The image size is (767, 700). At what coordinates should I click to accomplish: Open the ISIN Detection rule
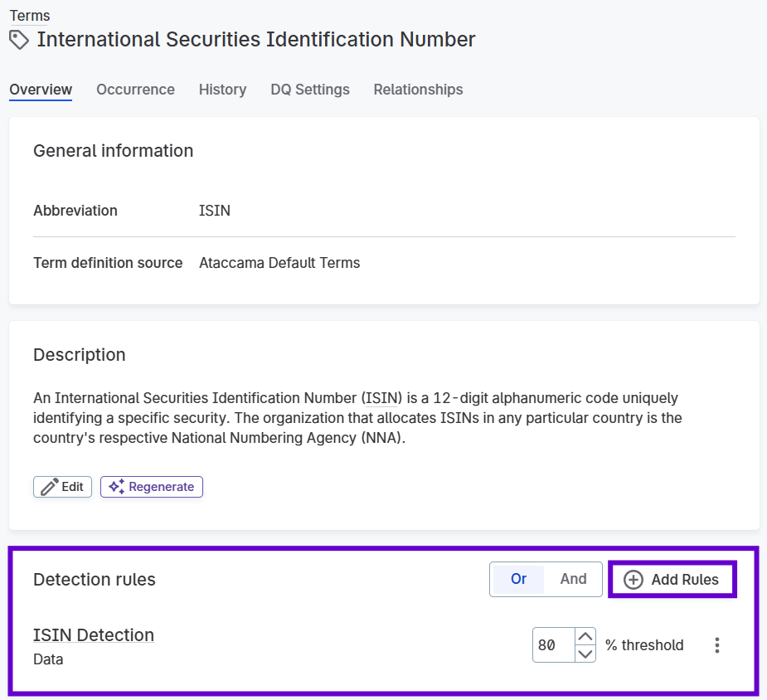(x=93, y=634)
